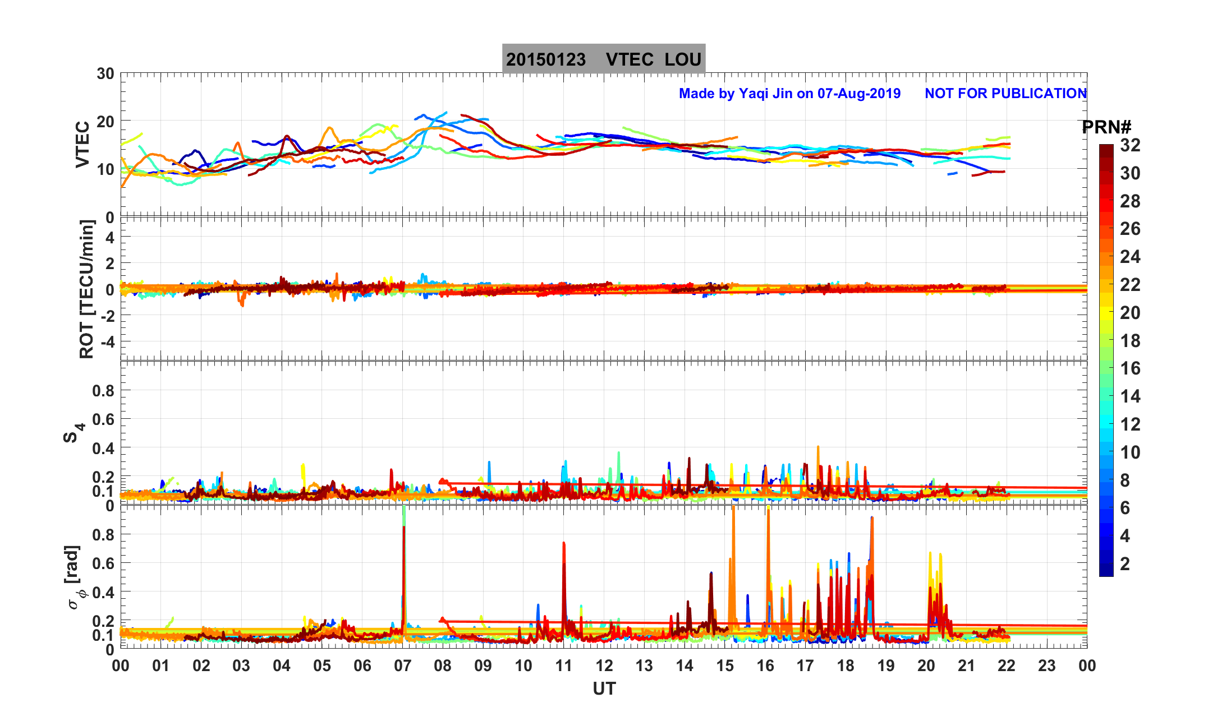Click the 07 hour tick label

point(402,666)
